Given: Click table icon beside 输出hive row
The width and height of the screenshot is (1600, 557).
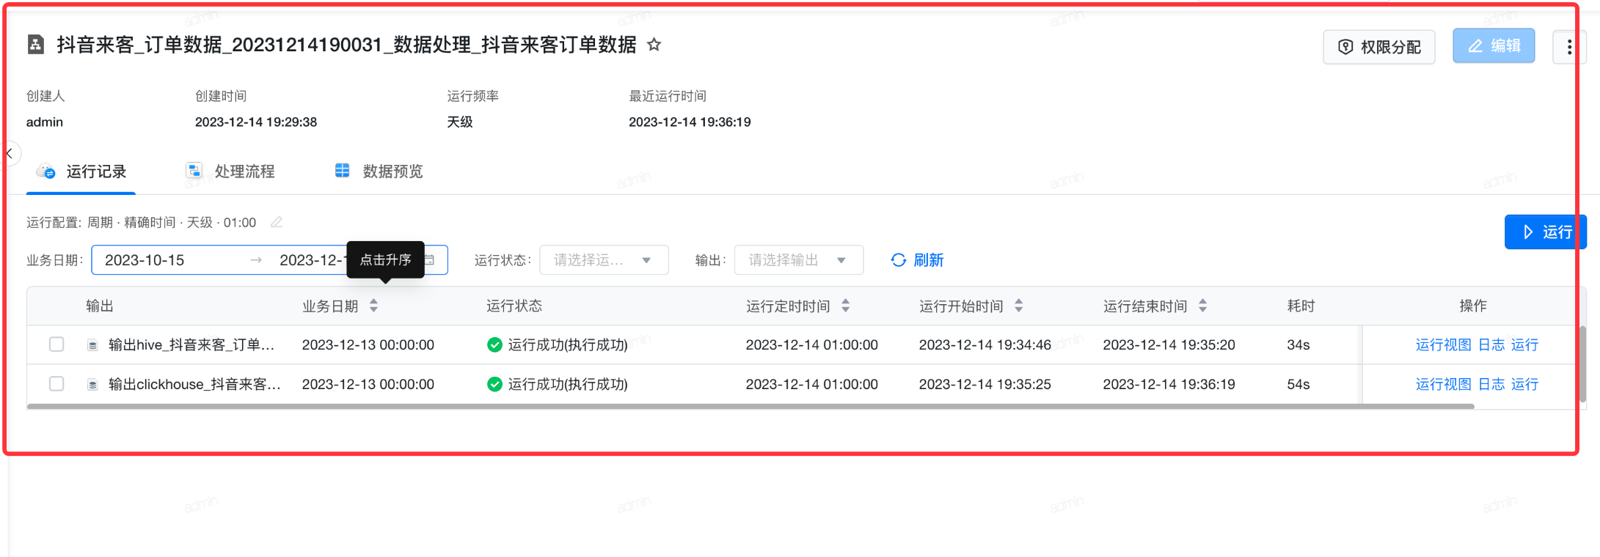Looking at the screenshot, I should (x=92, y=345).
